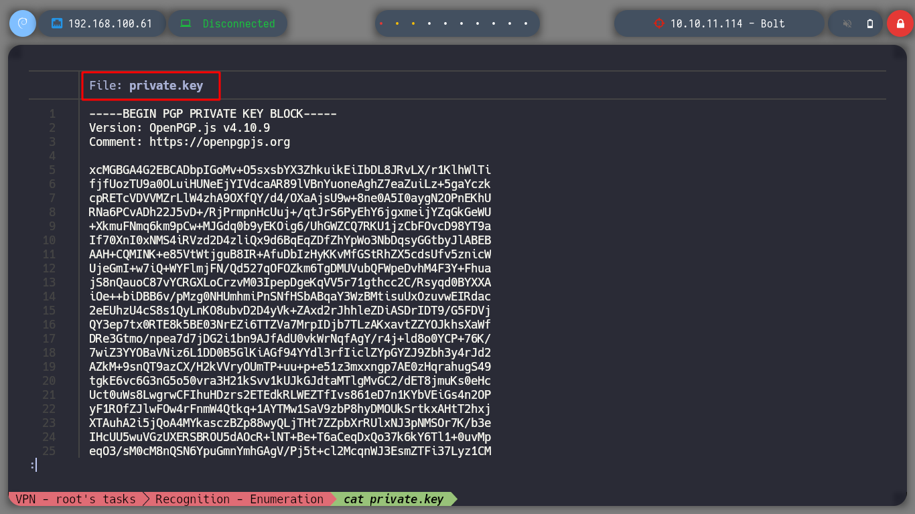Click key line starting xcMGBGA4G2EBCADbp

coord(290,170)
